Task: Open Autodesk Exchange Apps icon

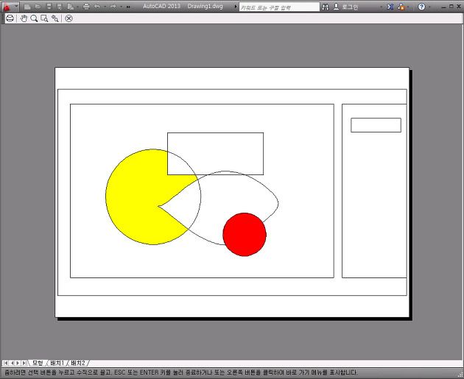Action: (x=390, y=7)
